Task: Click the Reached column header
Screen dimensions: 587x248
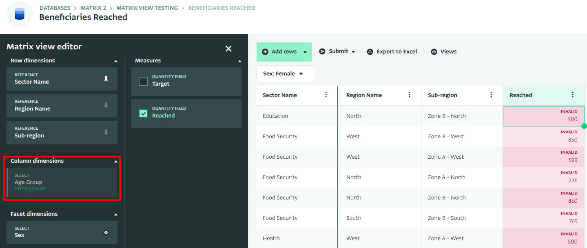Action: point(543,95)
